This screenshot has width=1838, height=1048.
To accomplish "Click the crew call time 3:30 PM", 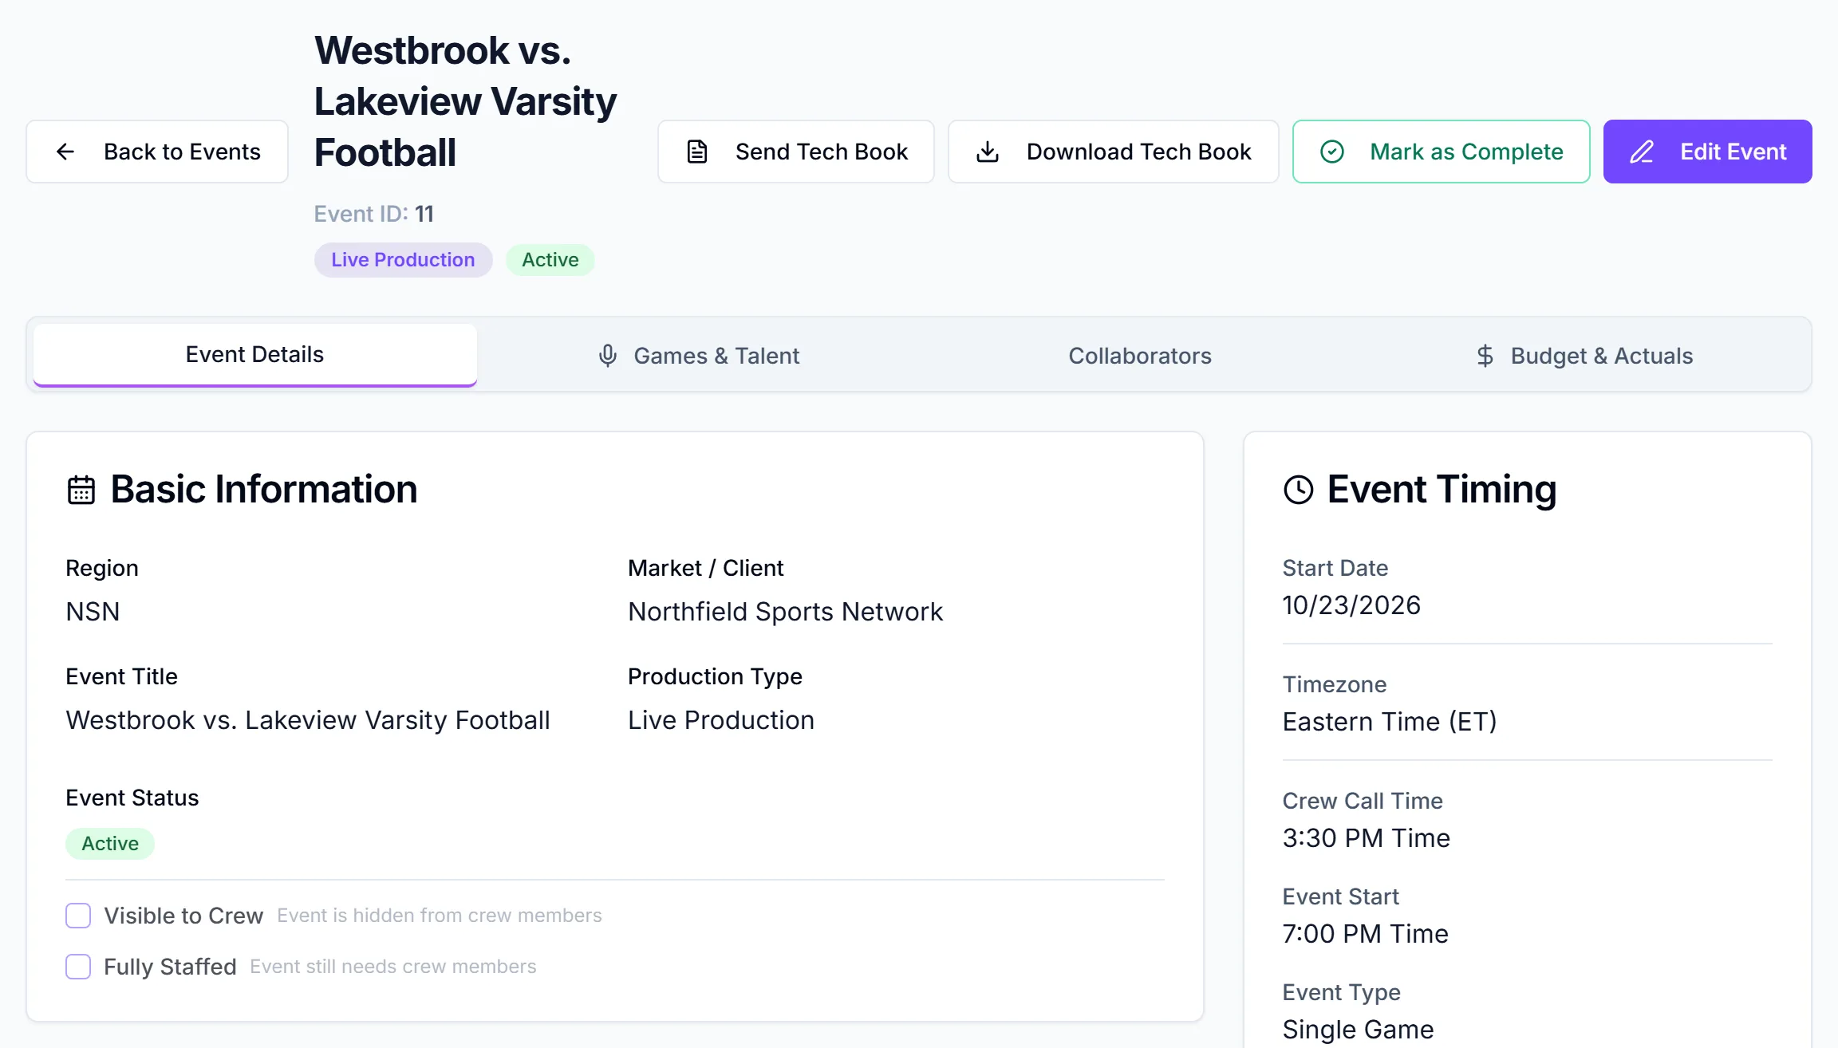I will 1367,838.
